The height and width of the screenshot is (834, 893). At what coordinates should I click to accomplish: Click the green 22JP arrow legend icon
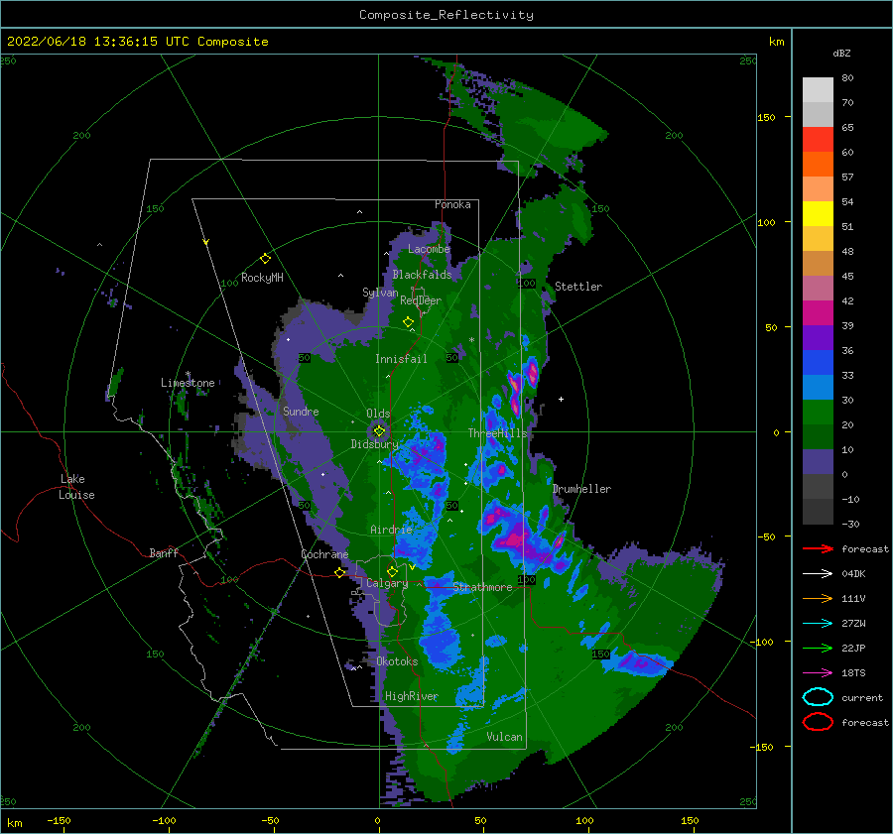pos(818,648)
